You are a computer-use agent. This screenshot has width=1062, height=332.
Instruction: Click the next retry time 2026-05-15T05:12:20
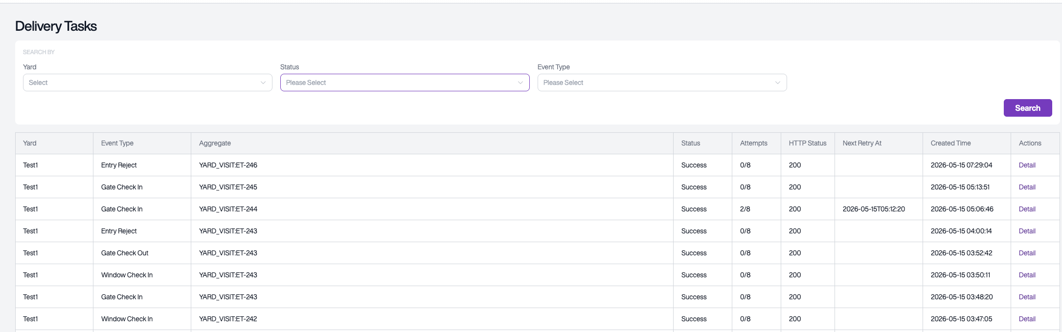point(874,209)
